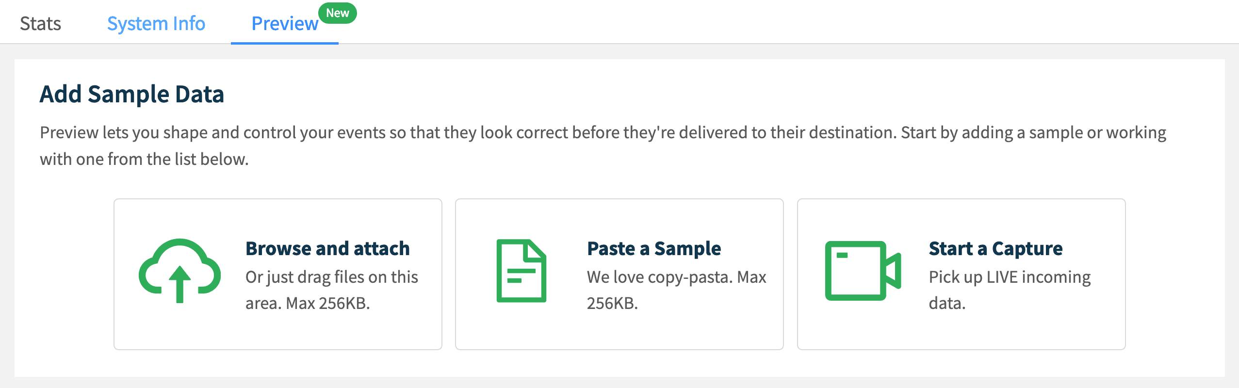Click 'Pick up LIVE incoming data' text

[x=1009, y=290]
